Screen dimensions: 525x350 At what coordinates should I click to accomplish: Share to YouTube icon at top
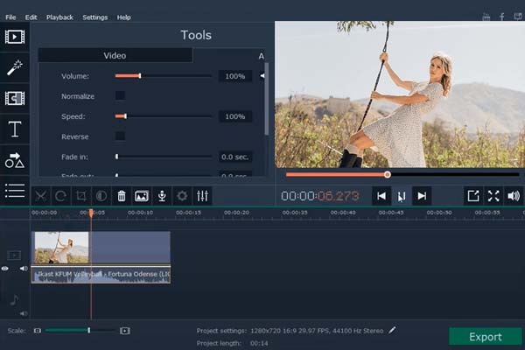coord(486,17)
